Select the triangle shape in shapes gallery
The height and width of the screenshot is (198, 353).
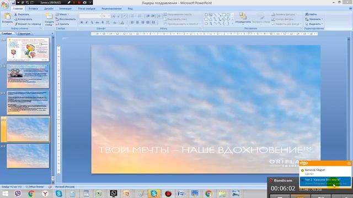211,19
